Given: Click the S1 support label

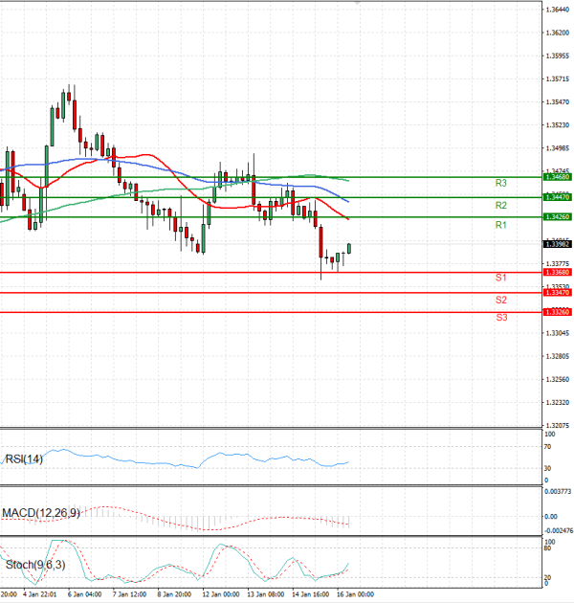Looking at the screenshot, I should pos(500,278).
